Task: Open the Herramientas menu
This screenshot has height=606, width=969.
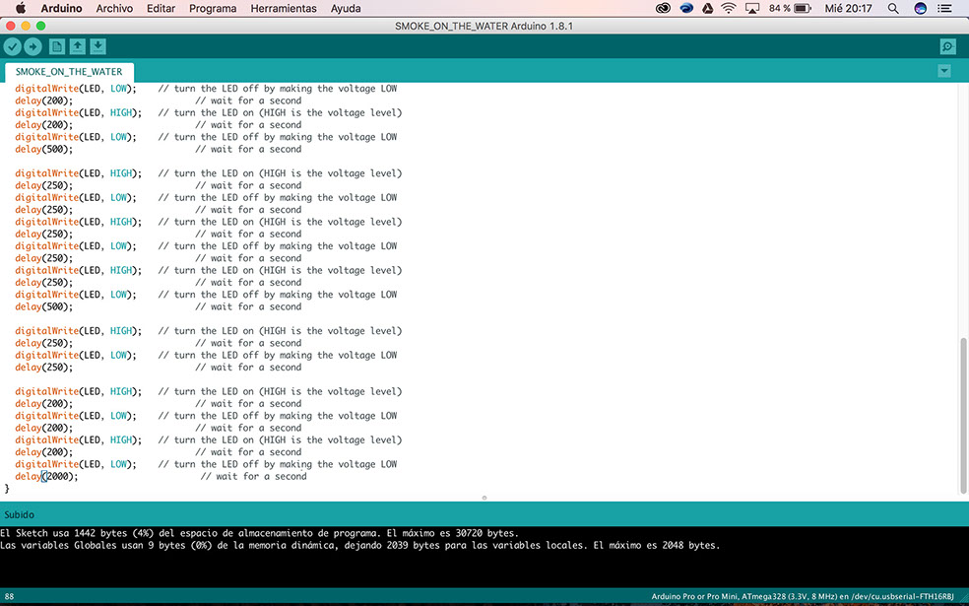Action: [x=284, y=9]
